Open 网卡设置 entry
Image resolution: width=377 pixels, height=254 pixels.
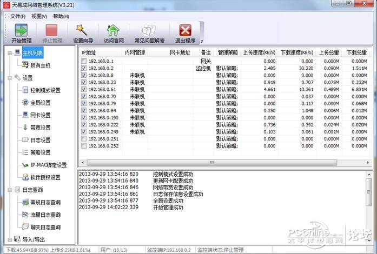[41, 115]
